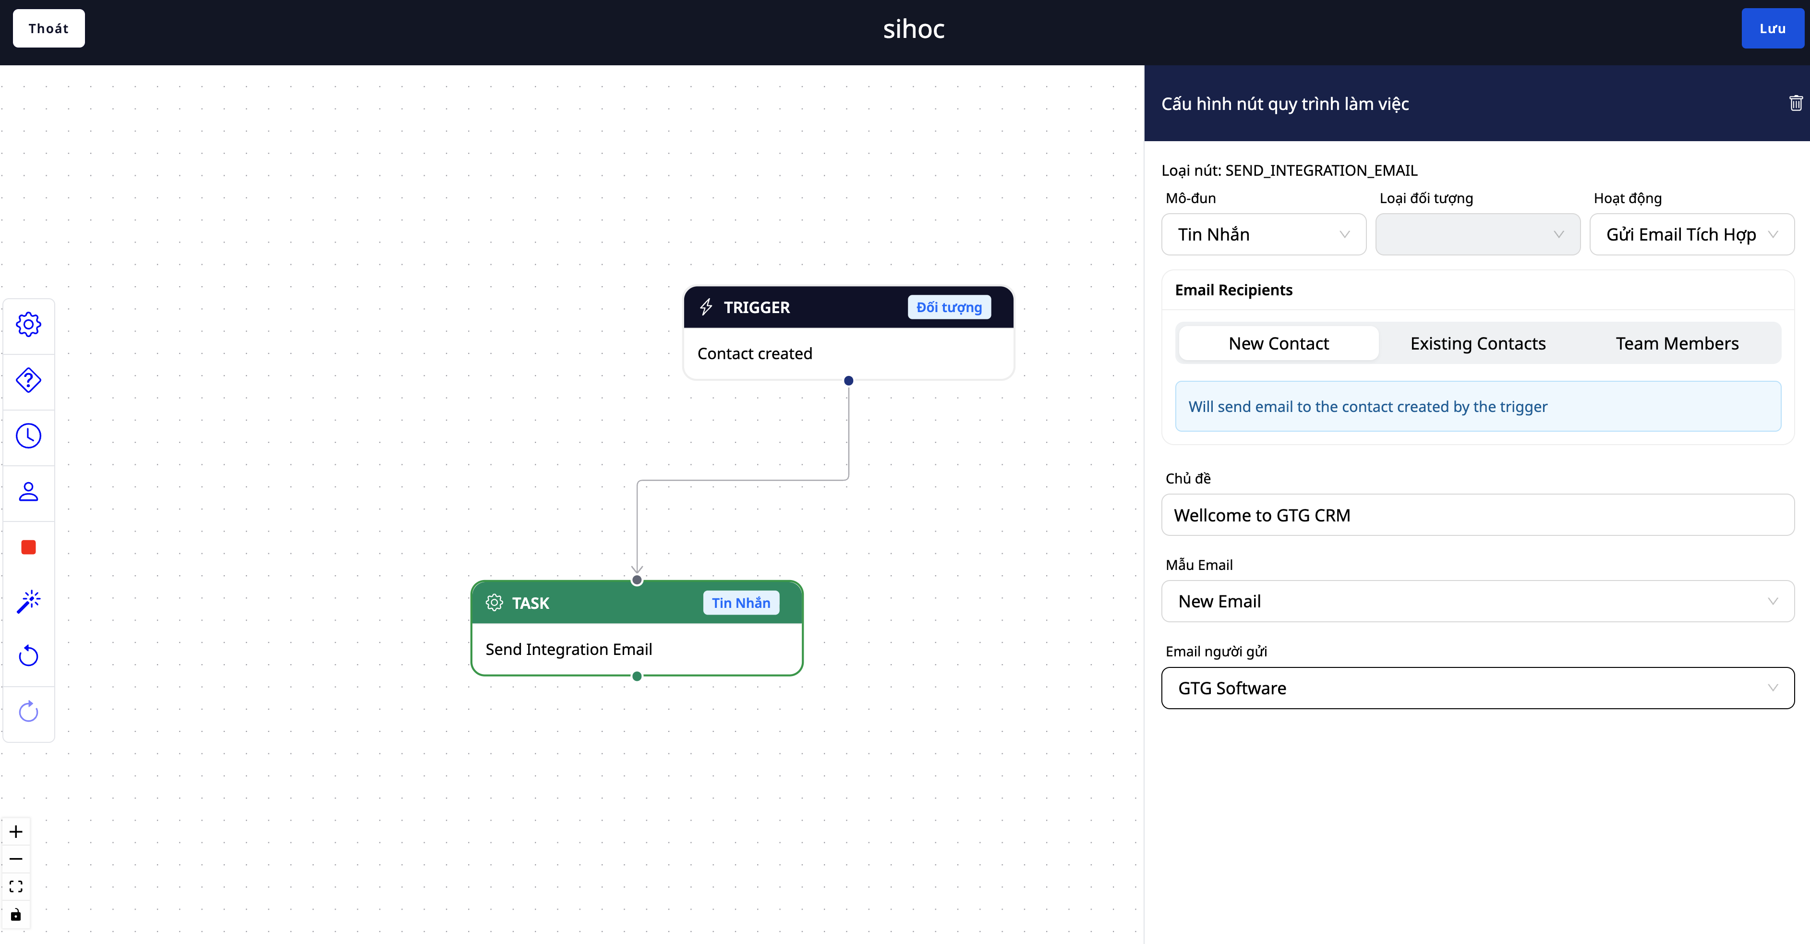Open the Mô-đun dropdown showing Tin Nhắn
The height and width of the screenshot is (944, 1810).
pyautogui.click(x=1263, y=234)
